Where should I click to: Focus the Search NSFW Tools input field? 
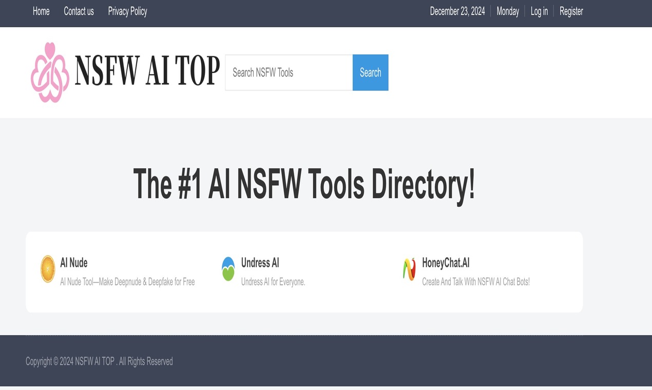point(289,72)
